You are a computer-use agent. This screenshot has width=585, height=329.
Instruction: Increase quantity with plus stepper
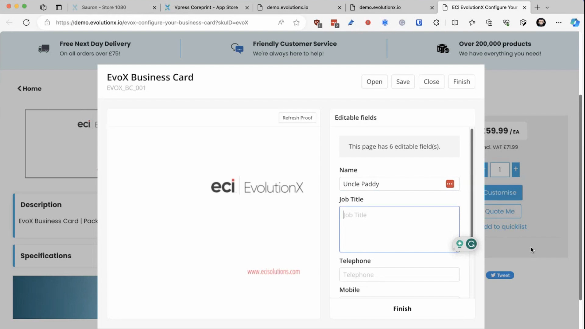coord(516,169)
